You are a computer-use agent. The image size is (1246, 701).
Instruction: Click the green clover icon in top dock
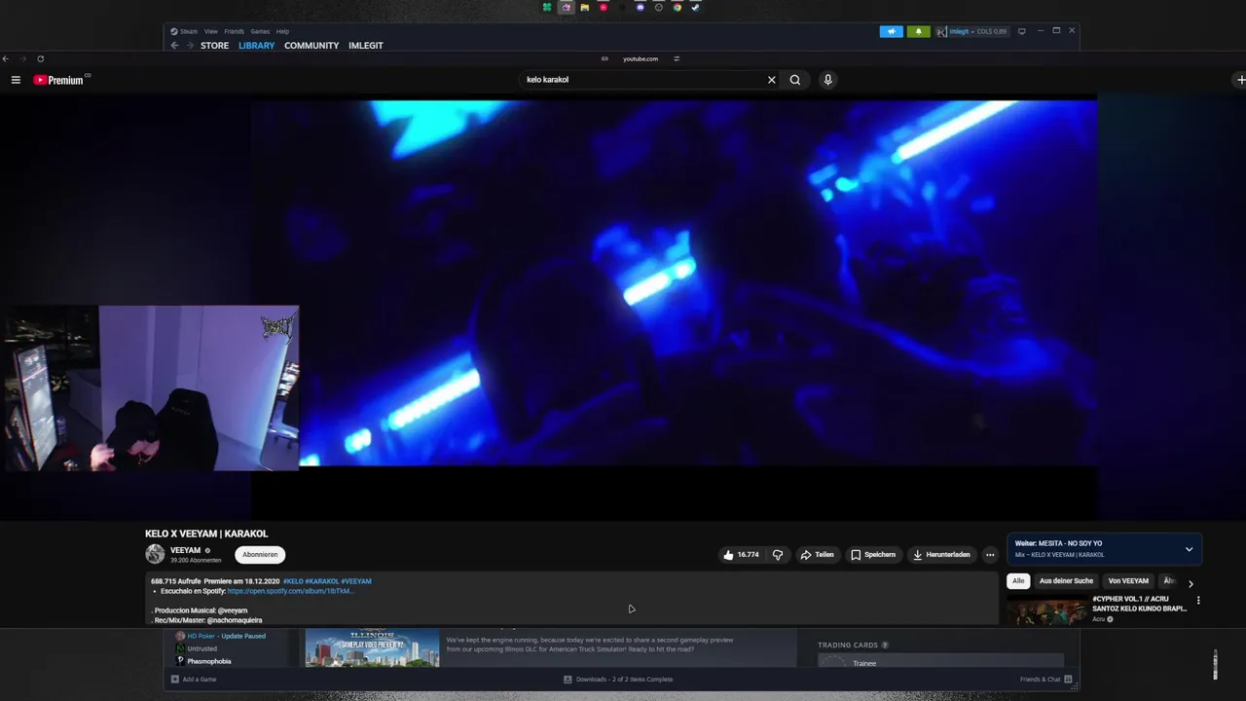point(547,7)
